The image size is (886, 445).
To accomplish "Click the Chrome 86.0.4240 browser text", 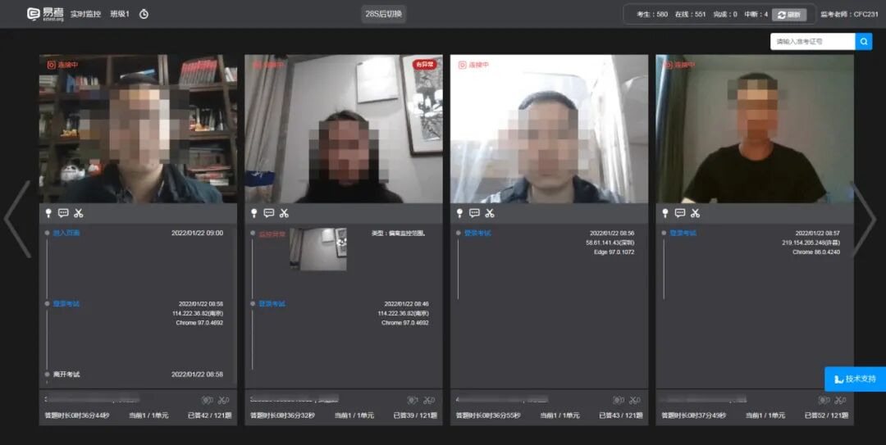I will [x=816, y=252].
